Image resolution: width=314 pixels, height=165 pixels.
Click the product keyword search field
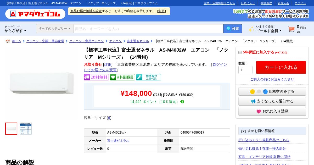tap(148, 29)
